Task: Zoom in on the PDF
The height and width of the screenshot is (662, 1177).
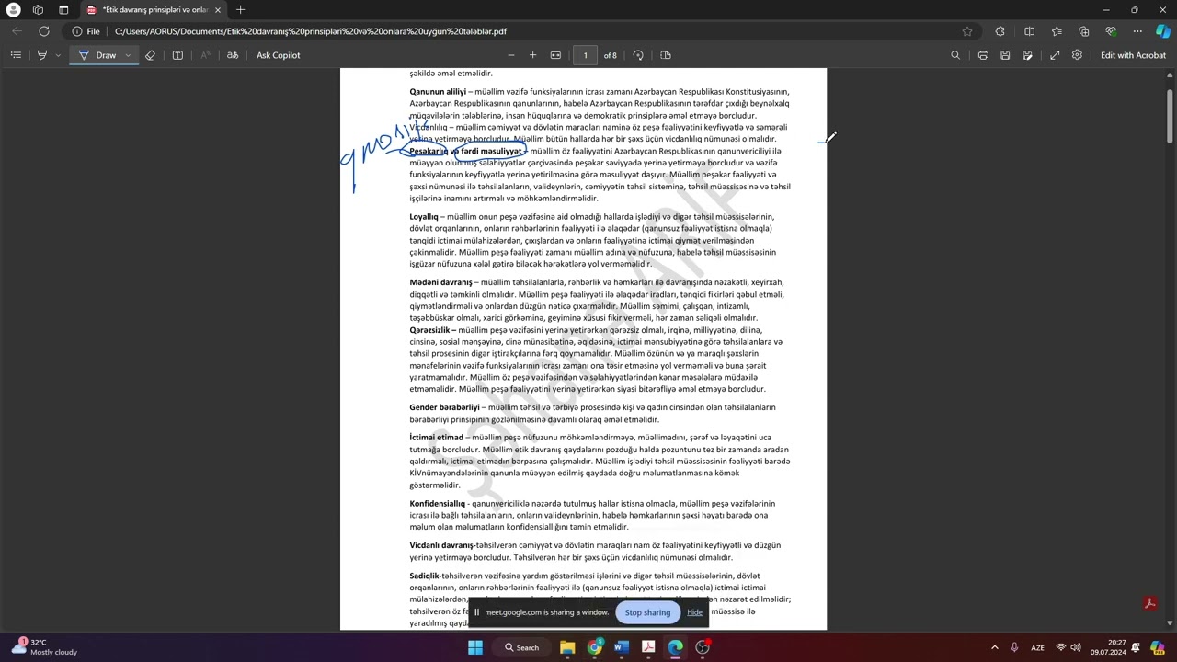Action: 532,55
